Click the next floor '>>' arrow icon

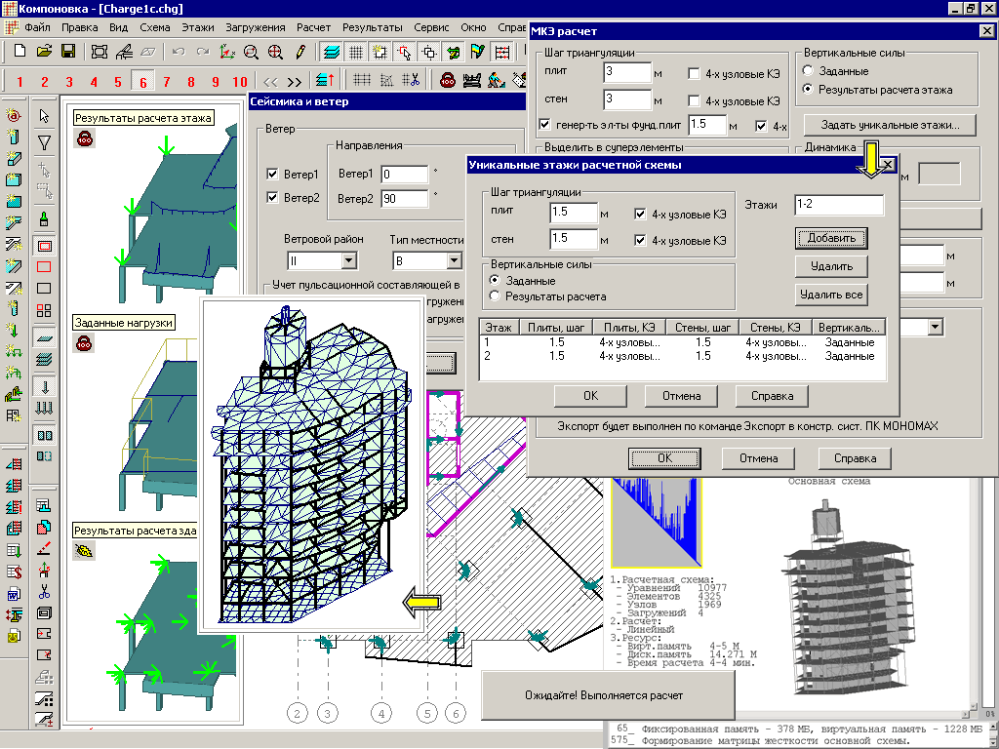pos(295,81)
